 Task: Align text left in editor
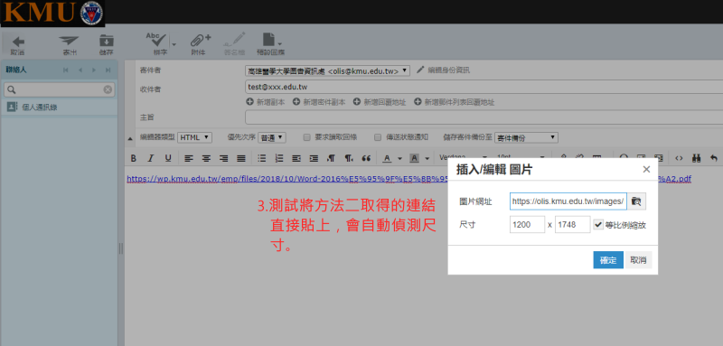click(x=189, y=158)
